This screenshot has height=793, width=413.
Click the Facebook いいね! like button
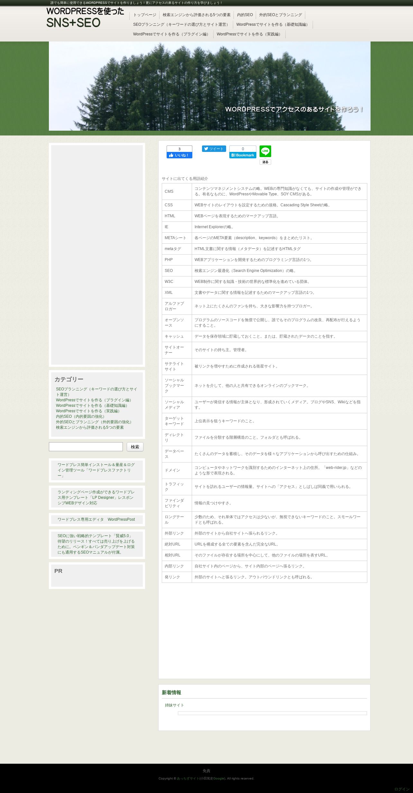coord(179,155)
